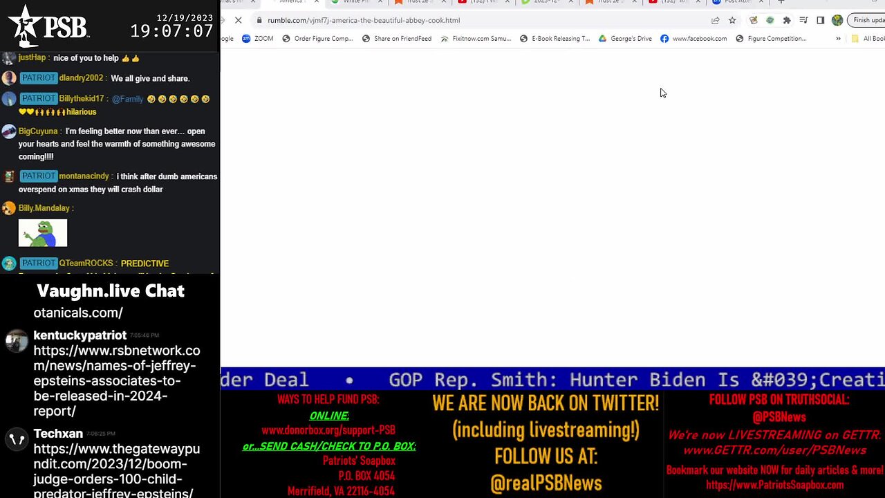Click https://www.PatriotsSoapbox.com address
The image size is (885, 498).
774,485
